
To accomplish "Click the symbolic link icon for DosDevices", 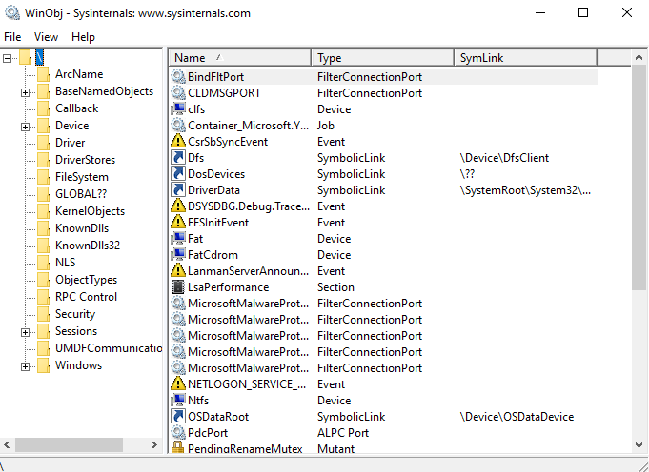I will coord(178,173).
